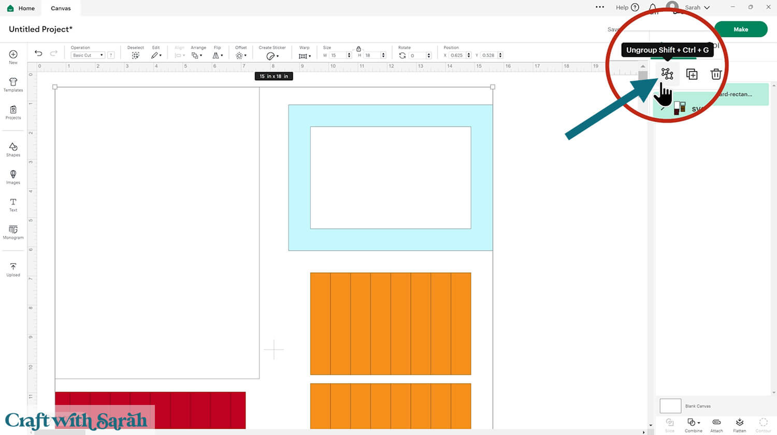Click the Attach button
777x435 pixels.
(716, 425)
